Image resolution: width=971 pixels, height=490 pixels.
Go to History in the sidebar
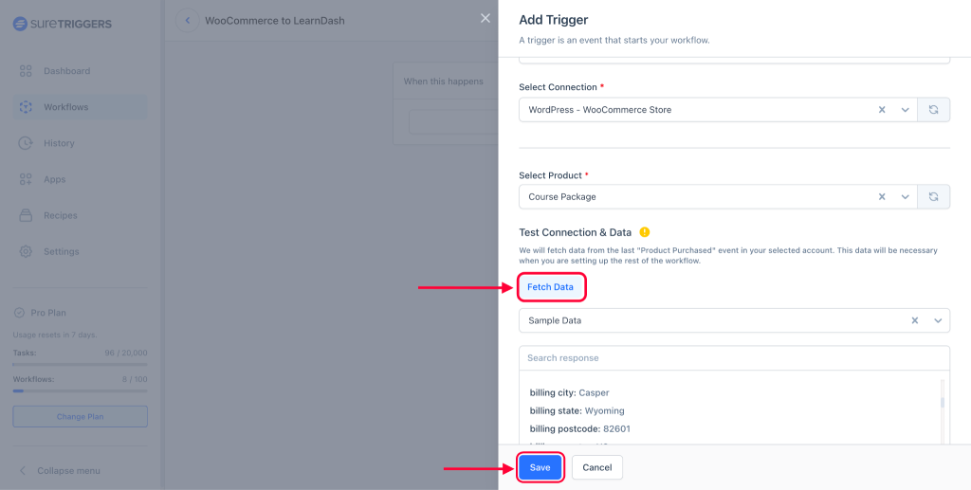pos(59,143)
